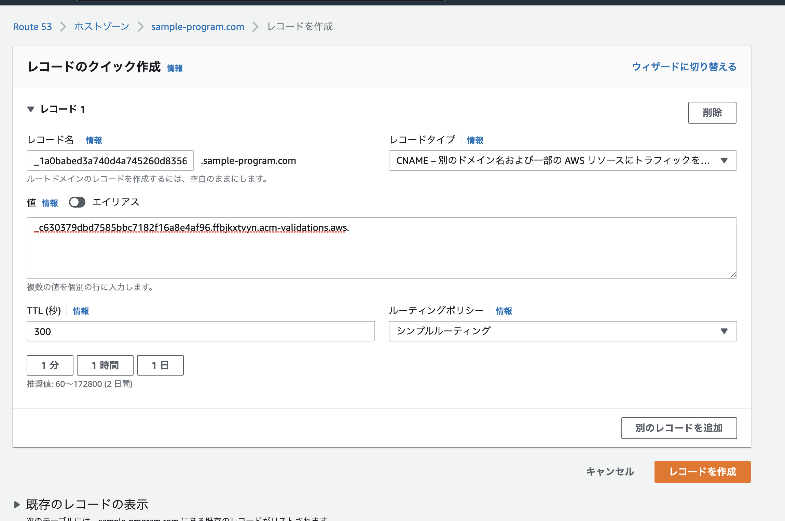Click 別のレコードを追加 button
The width and height of the screenshot is (785, 521).
679,428
